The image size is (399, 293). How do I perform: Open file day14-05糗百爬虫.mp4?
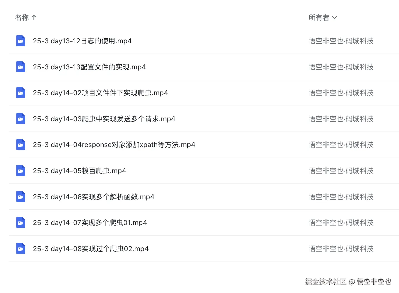point(79,171)
